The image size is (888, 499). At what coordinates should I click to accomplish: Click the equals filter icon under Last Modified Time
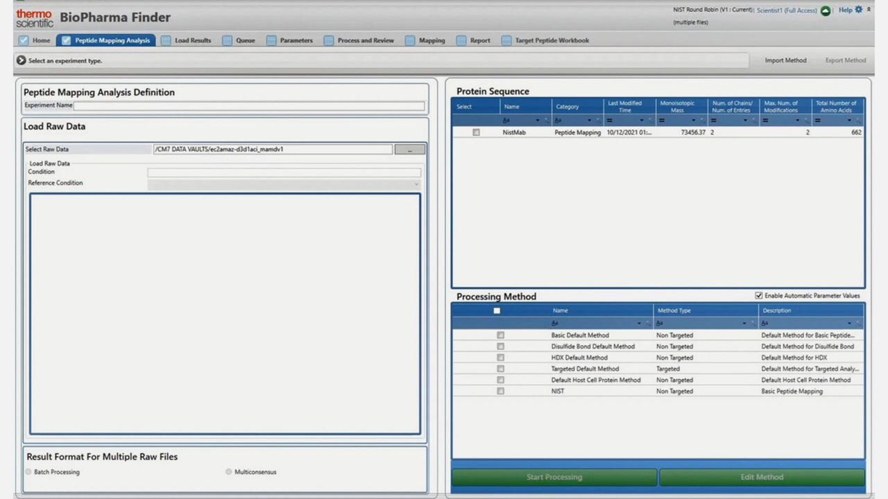pyautogui.click(x=610, y=121)
